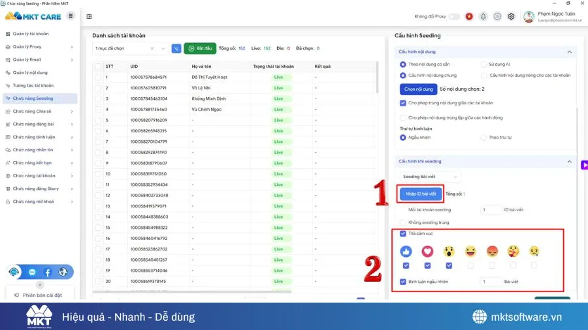Check the select-all checkbox in table header

pos(98,67)
